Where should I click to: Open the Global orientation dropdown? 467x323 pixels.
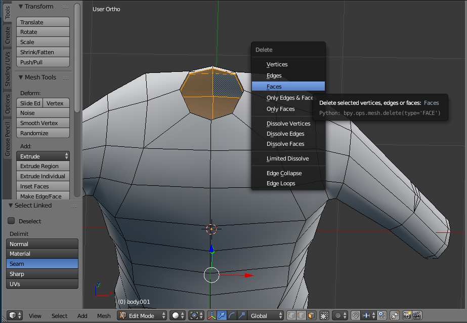[x=266, y=315]
